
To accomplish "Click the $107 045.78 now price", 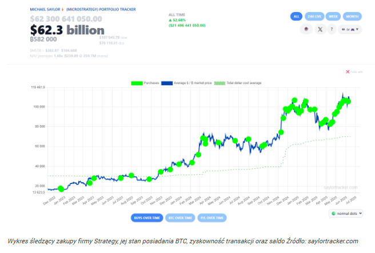I will pos(113,38).
